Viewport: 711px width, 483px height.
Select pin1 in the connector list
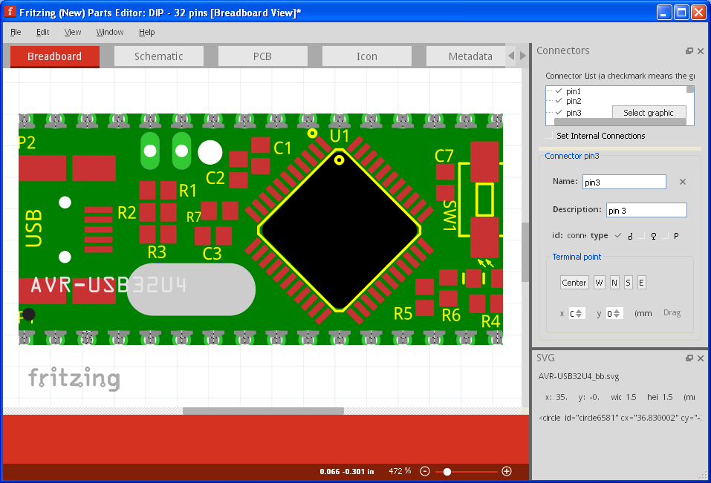tap(573, 91)
